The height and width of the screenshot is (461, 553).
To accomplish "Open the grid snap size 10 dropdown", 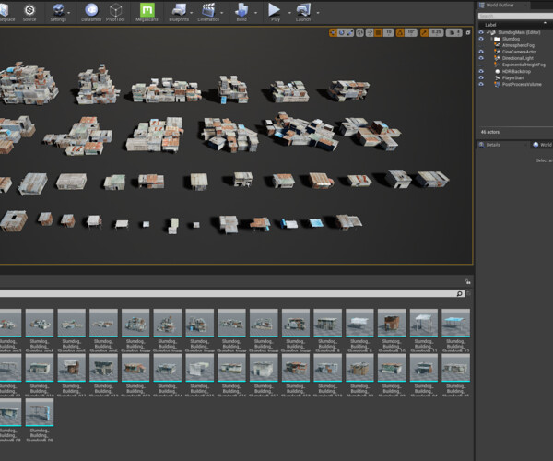I will [x=388, y=33].
